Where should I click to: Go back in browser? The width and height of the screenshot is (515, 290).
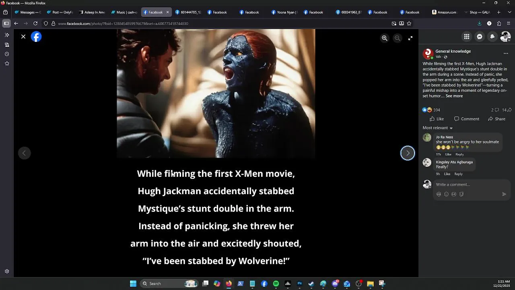click(x=16, y=23)
